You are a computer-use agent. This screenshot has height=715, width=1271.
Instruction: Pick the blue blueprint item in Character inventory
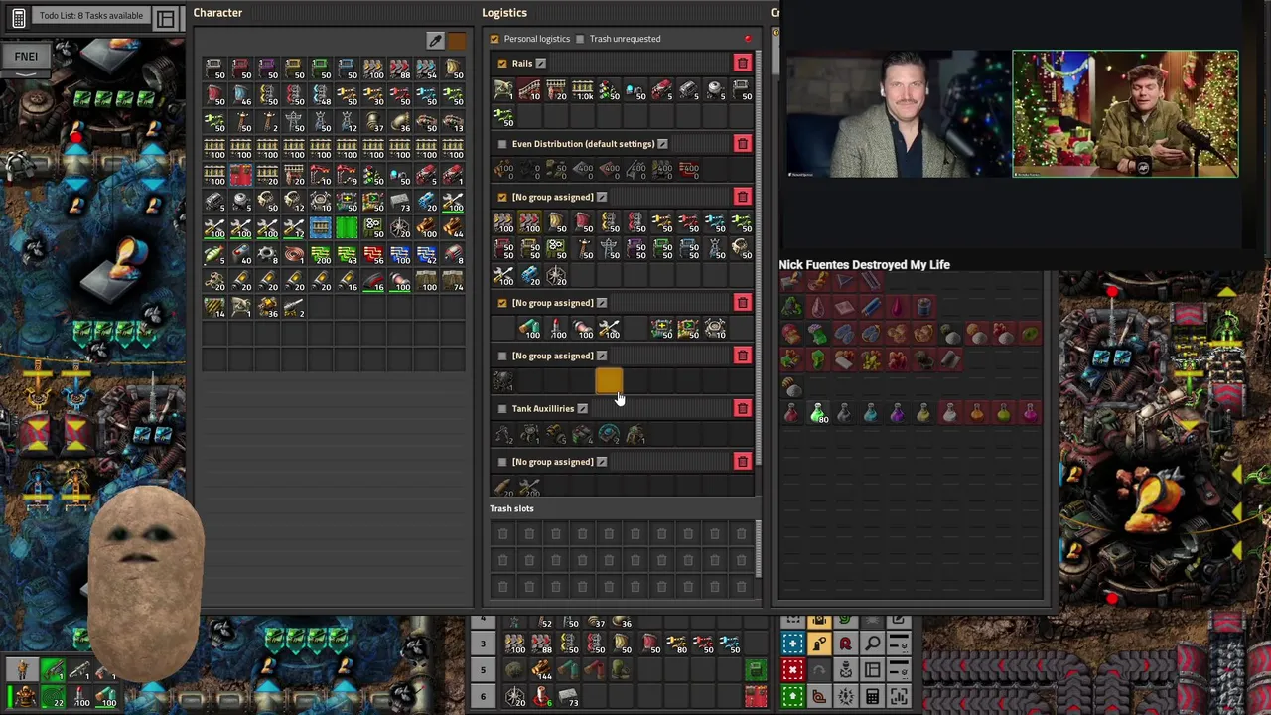[320, 229]
